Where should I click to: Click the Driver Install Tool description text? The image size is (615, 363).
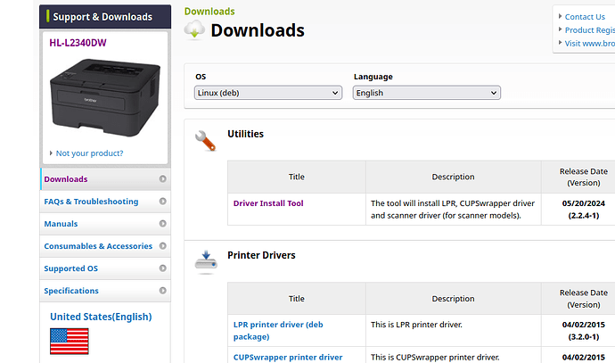[x=453, y=210]
